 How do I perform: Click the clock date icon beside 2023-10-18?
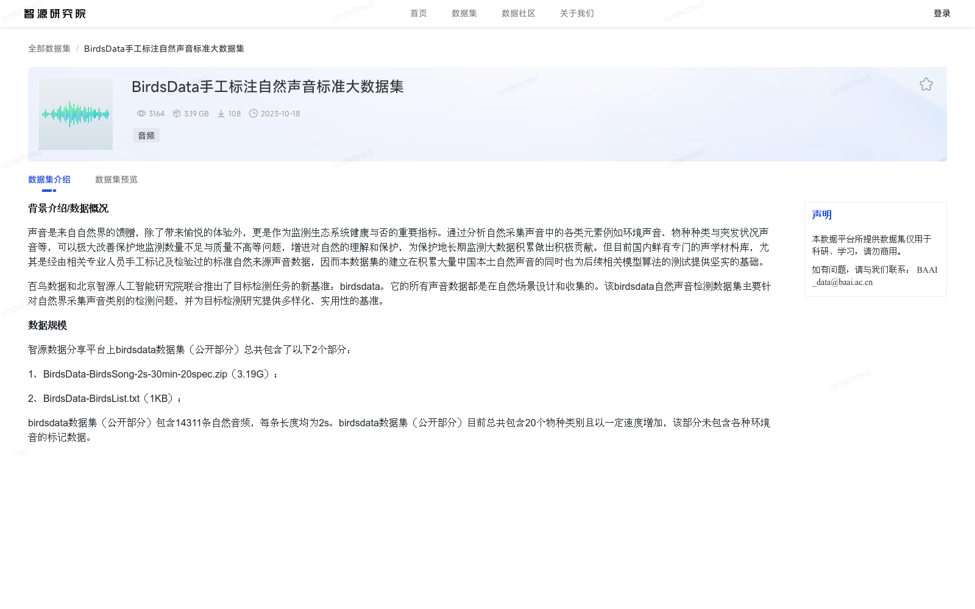coord(253,113)
